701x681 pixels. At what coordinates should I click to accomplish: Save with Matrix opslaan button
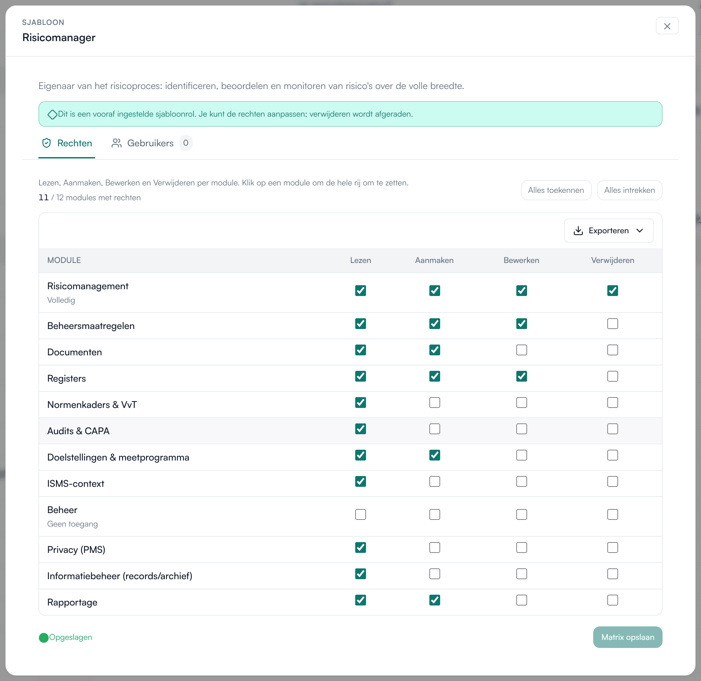click(627, 637)
